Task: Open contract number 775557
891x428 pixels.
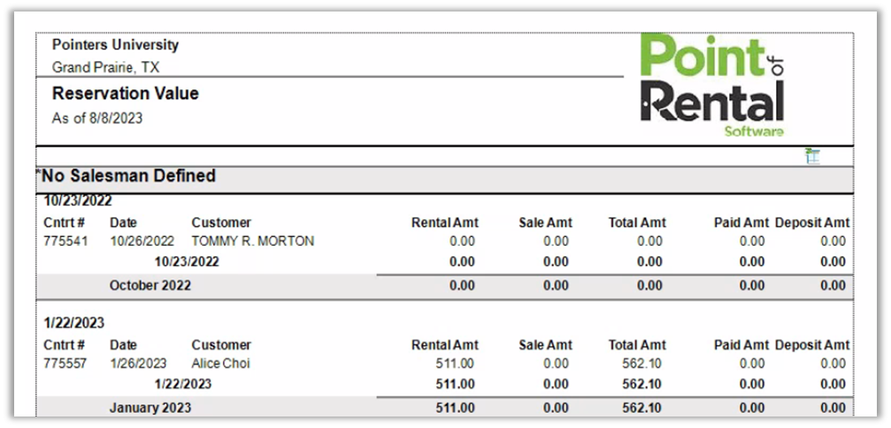Action: coord(65,363)
